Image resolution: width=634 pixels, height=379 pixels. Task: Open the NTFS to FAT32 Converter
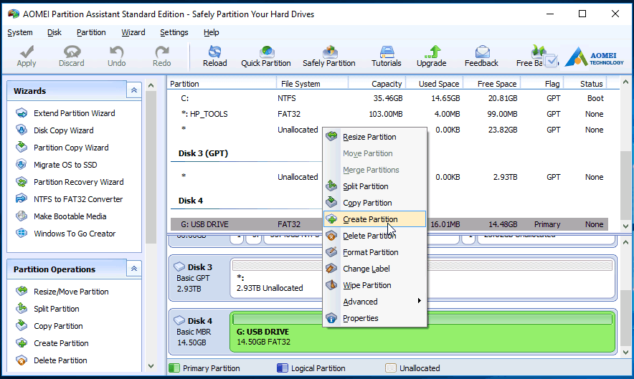[x=78, y=199]
